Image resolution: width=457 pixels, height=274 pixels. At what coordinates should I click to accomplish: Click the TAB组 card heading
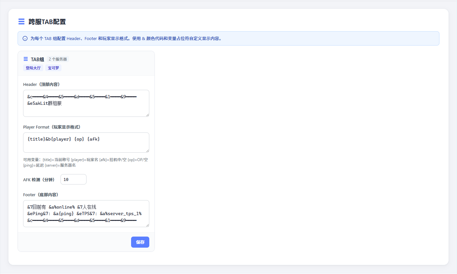(37, 59)
